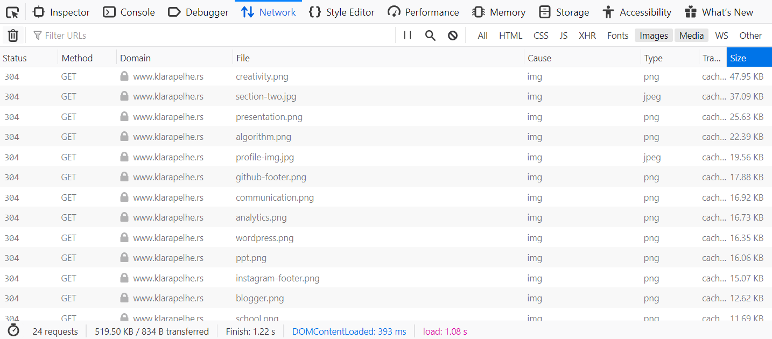The width and height of the screenshot is (772, 339).
Task: Activate the element picker tool
Action: (12, 12)
